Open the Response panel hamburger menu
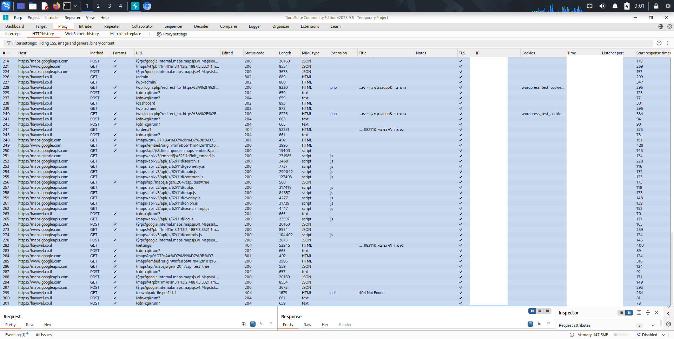This screenshot has height=339, width=674. click(x=549, y=324)
